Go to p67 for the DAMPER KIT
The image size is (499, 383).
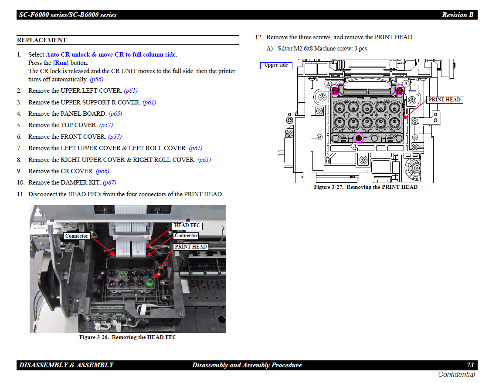tap(109, 182)
